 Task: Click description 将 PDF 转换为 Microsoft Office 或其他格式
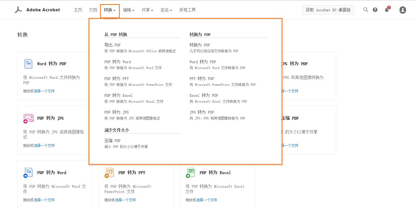pyautogui.click(x=140, y=51)
